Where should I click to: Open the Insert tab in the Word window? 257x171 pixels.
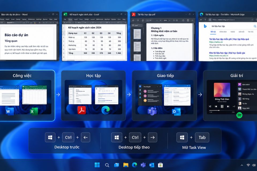7,19
